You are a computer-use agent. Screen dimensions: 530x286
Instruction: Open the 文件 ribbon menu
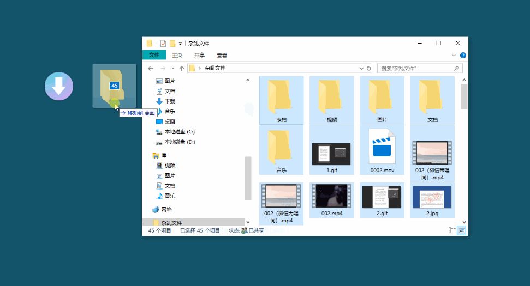[x=154, y=55]
